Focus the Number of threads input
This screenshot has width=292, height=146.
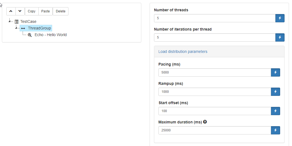pyautogui.click(x=215, y=18)
